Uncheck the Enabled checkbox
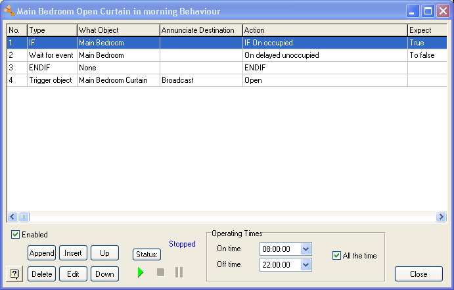The image size is (454, 290). click(15, 234)
